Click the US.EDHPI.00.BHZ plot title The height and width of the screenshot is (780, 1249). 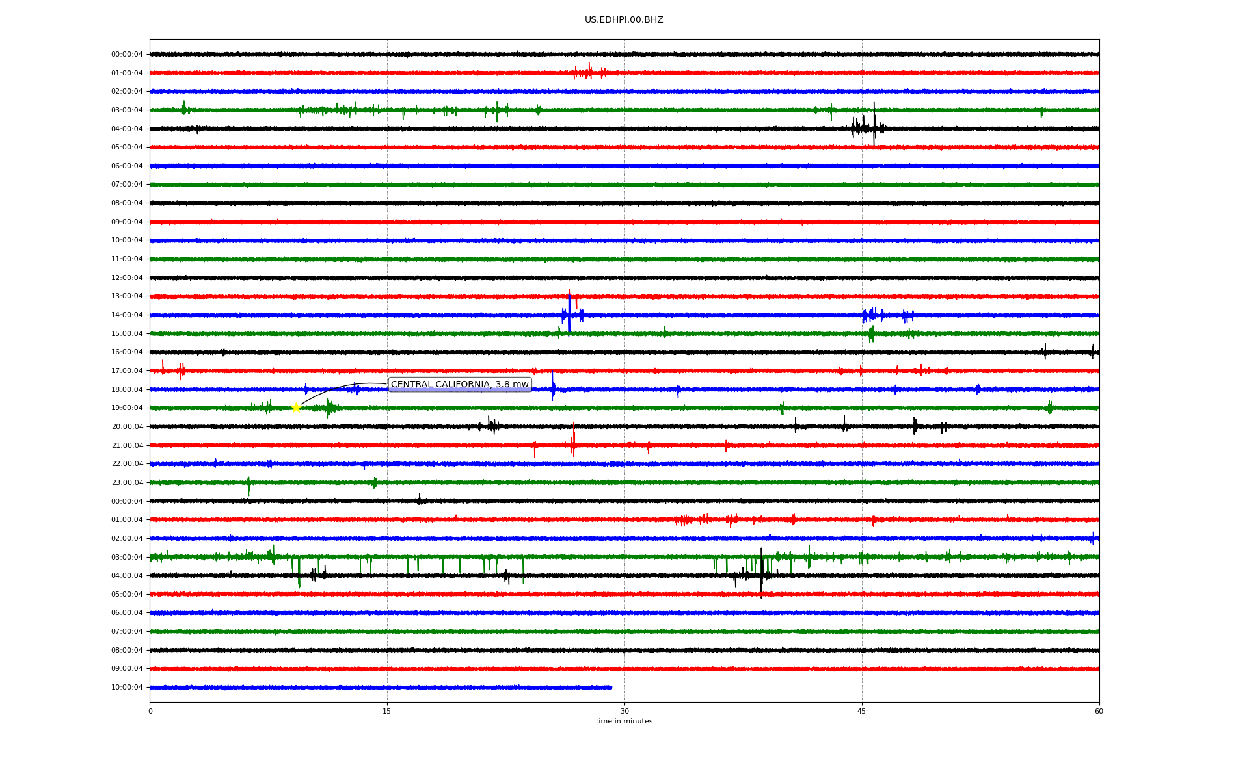pyautogui.click(x=624, y=20)
